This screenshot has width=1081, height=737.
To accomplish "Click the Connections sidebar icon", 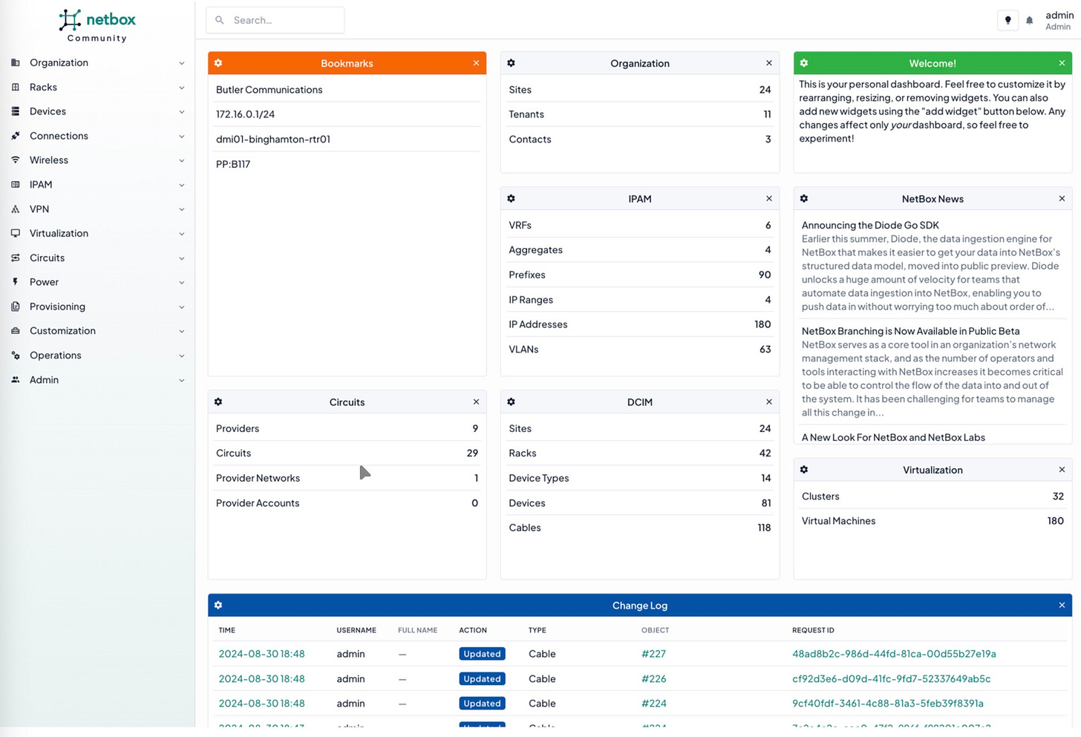I will (16, 136).
